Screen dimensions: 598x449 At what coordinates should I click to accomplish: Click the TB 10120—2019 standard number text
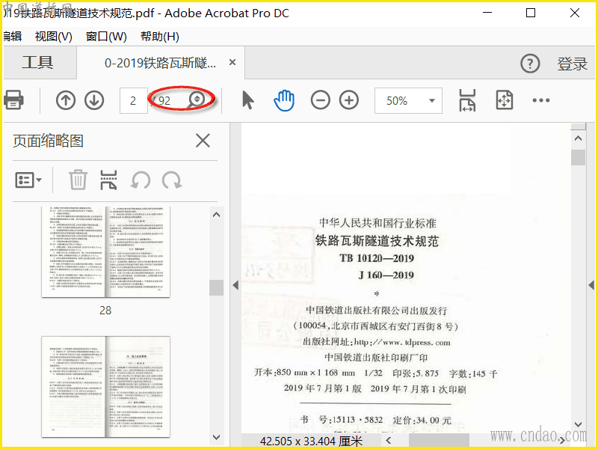click(x=377, y=258)
